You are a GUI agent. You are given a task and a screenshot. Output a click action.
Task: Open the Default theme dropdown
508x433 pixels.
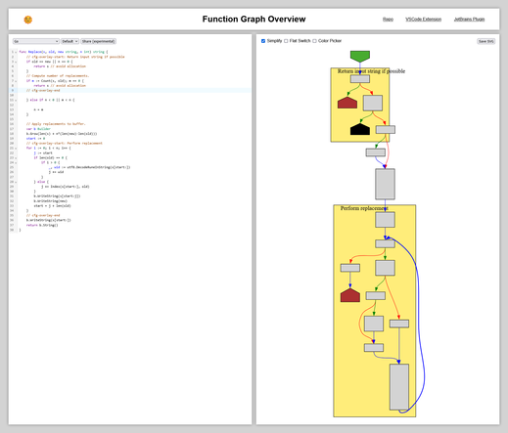tap(69, 41)
